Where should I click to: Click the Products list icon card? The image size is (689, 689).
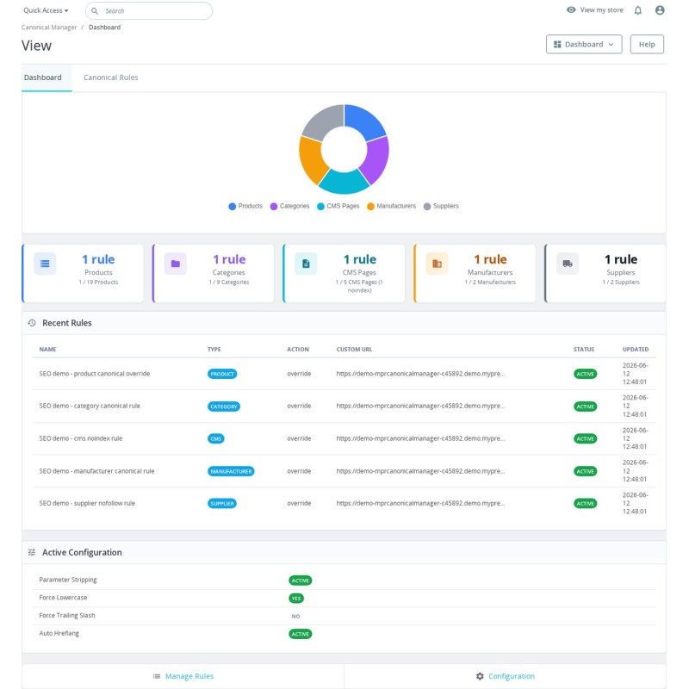[x=45, y=264]
